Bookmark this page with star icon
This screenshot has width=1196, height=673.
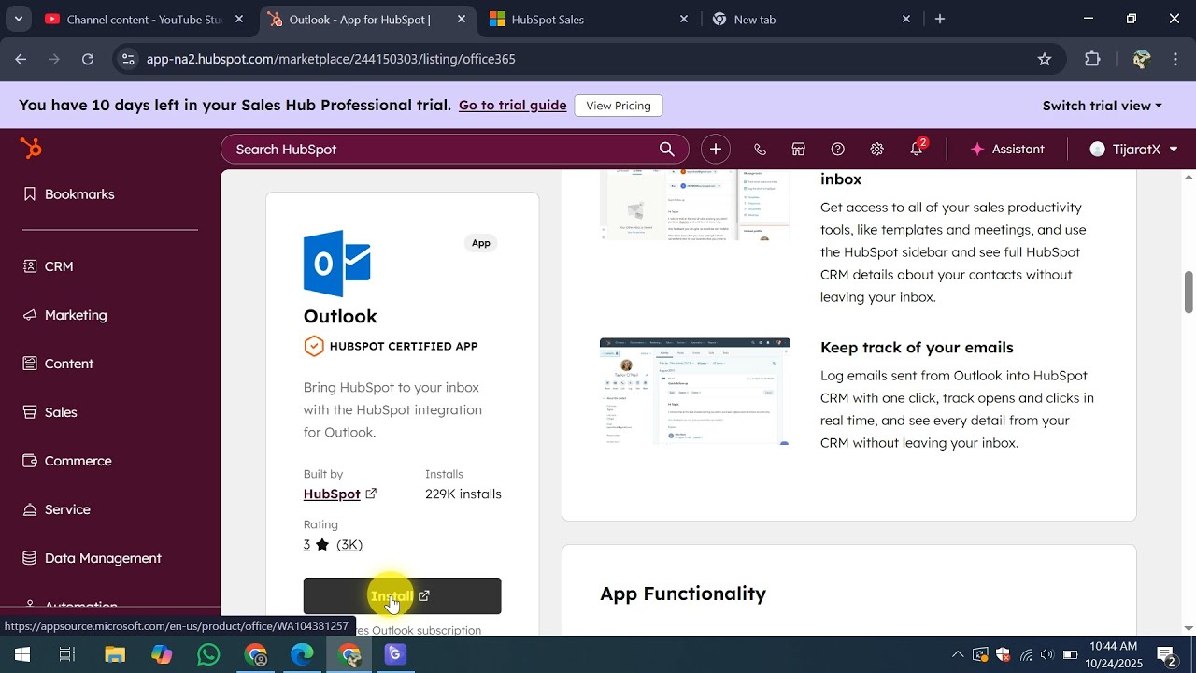coord(1045,59)
